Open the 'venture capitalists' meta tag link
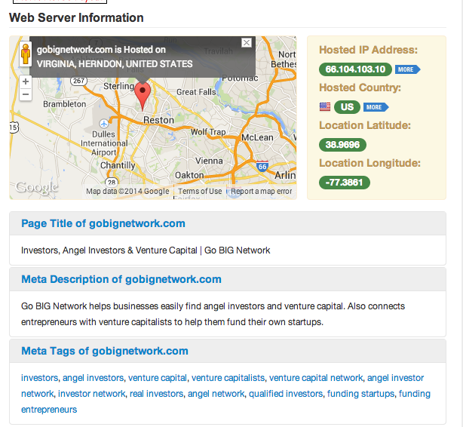463x427 pixels. 228,378
